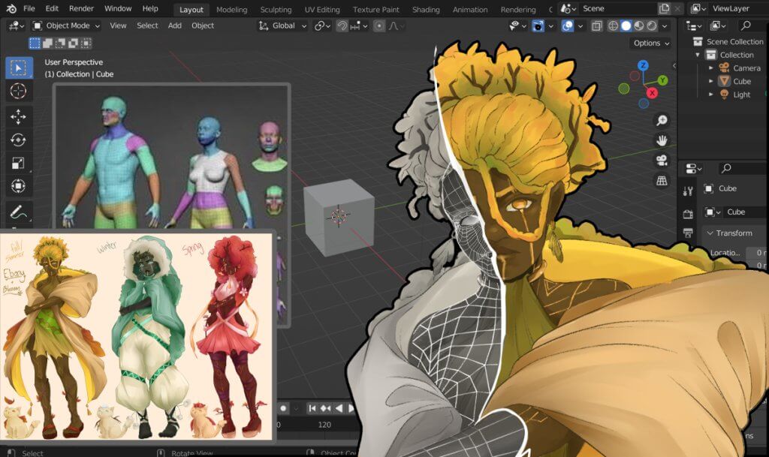Pick the Rotate tool
Screen dimensions: 769x457
pos(19,140)
